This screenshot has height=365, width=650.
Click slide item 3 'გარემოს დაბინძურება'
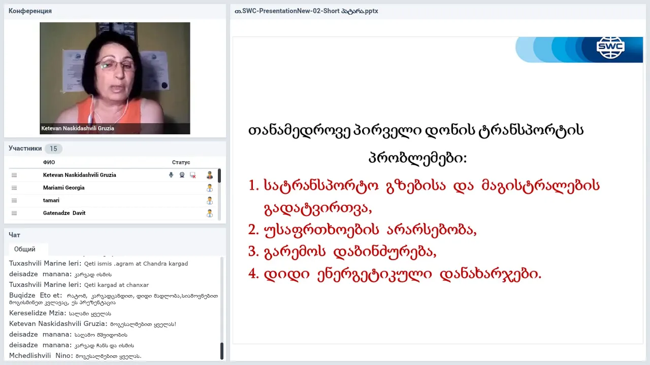pyautogui.click(x=349, y=252)
